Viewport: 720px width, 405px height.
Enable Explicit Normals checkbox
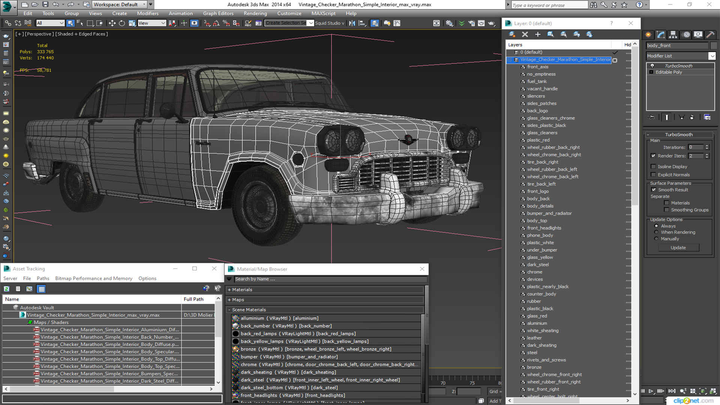653,175
